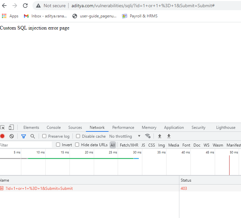Switch to the Console tab

54,128
